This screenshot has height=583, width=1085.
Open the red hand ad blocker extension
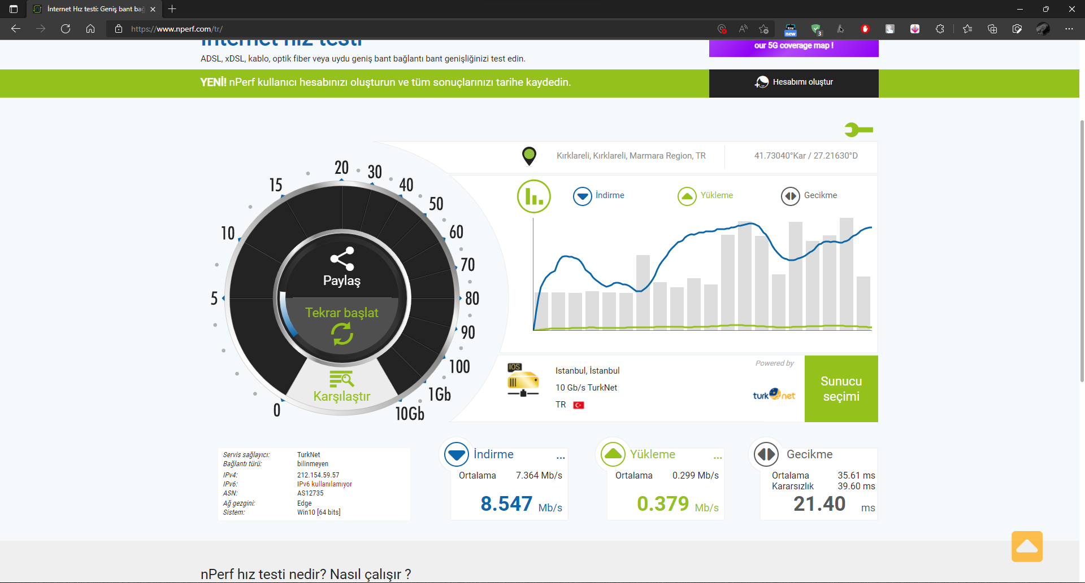click(x=865, y=29)
